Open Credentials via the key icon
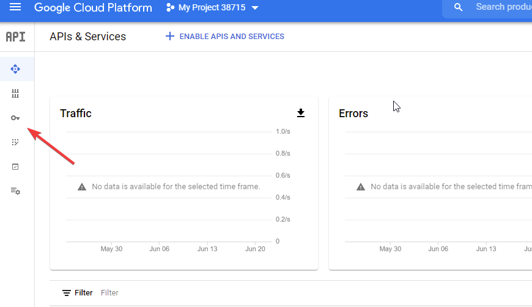This screenshot has height=307, width=532. 16,118
